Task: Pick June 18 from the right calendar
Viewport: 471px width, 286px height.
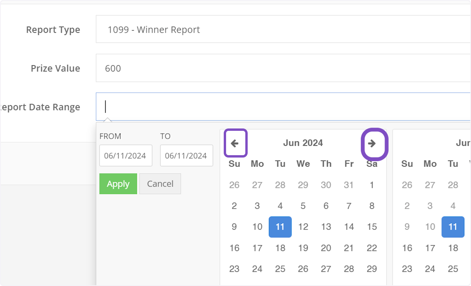Action: coord(453,248)
